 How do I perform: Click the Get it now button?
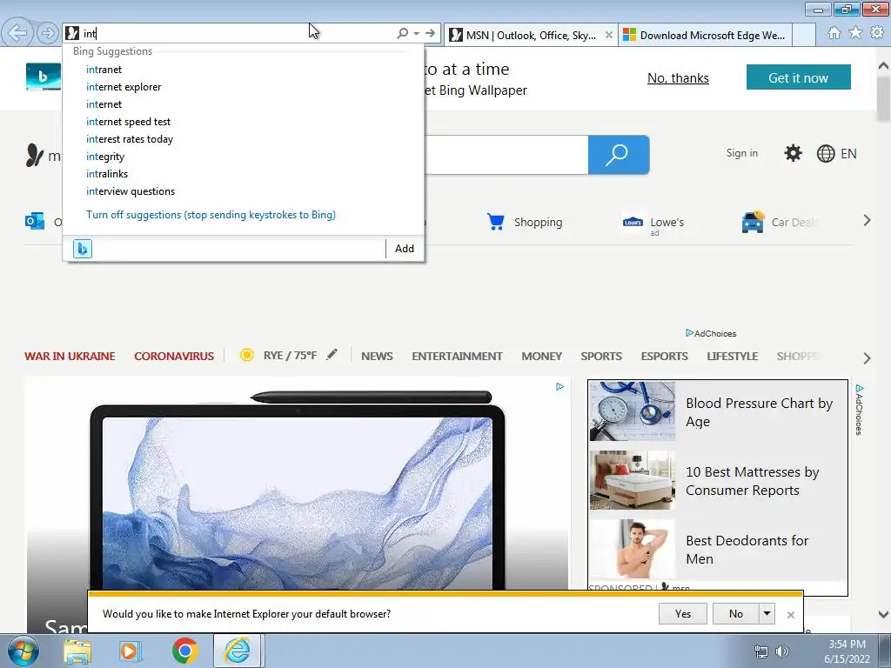point(799,77)
